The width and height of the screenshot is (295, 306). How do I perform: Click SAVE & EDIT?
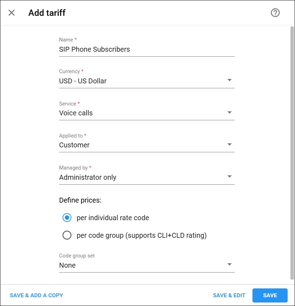pyautogui.click(x=229, y=295)
